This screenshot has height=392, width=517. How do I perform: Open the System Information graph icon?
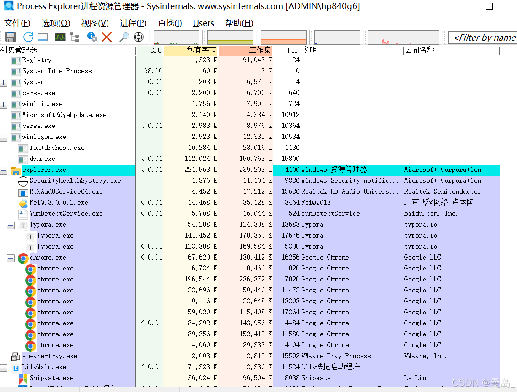point(60,37)
